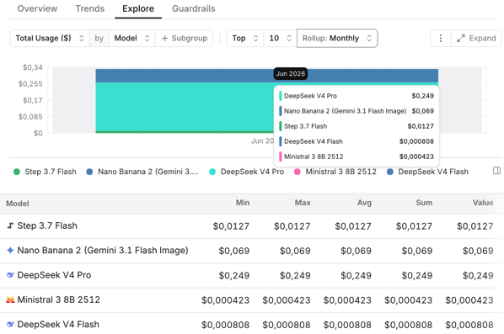Sort table by Model column header
Screen dimensions: 504x334
click(18, 204)
